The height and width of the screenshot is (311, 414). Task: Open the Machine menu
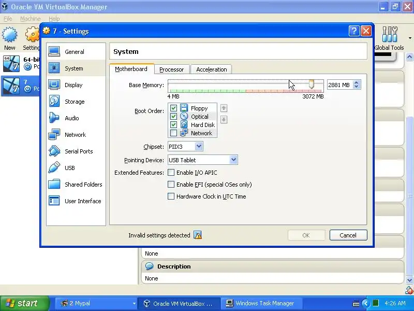click(31, 19)
